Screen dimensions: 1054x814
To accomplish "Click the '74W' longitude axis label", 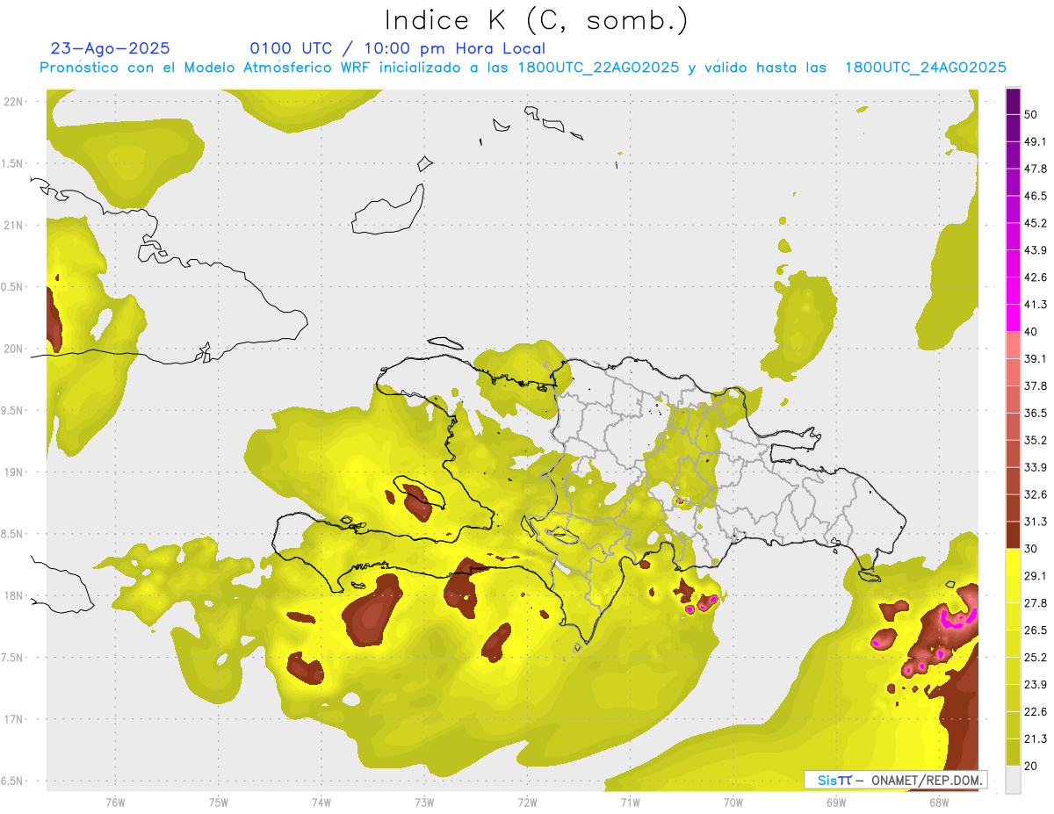I will tap(321, 802).
